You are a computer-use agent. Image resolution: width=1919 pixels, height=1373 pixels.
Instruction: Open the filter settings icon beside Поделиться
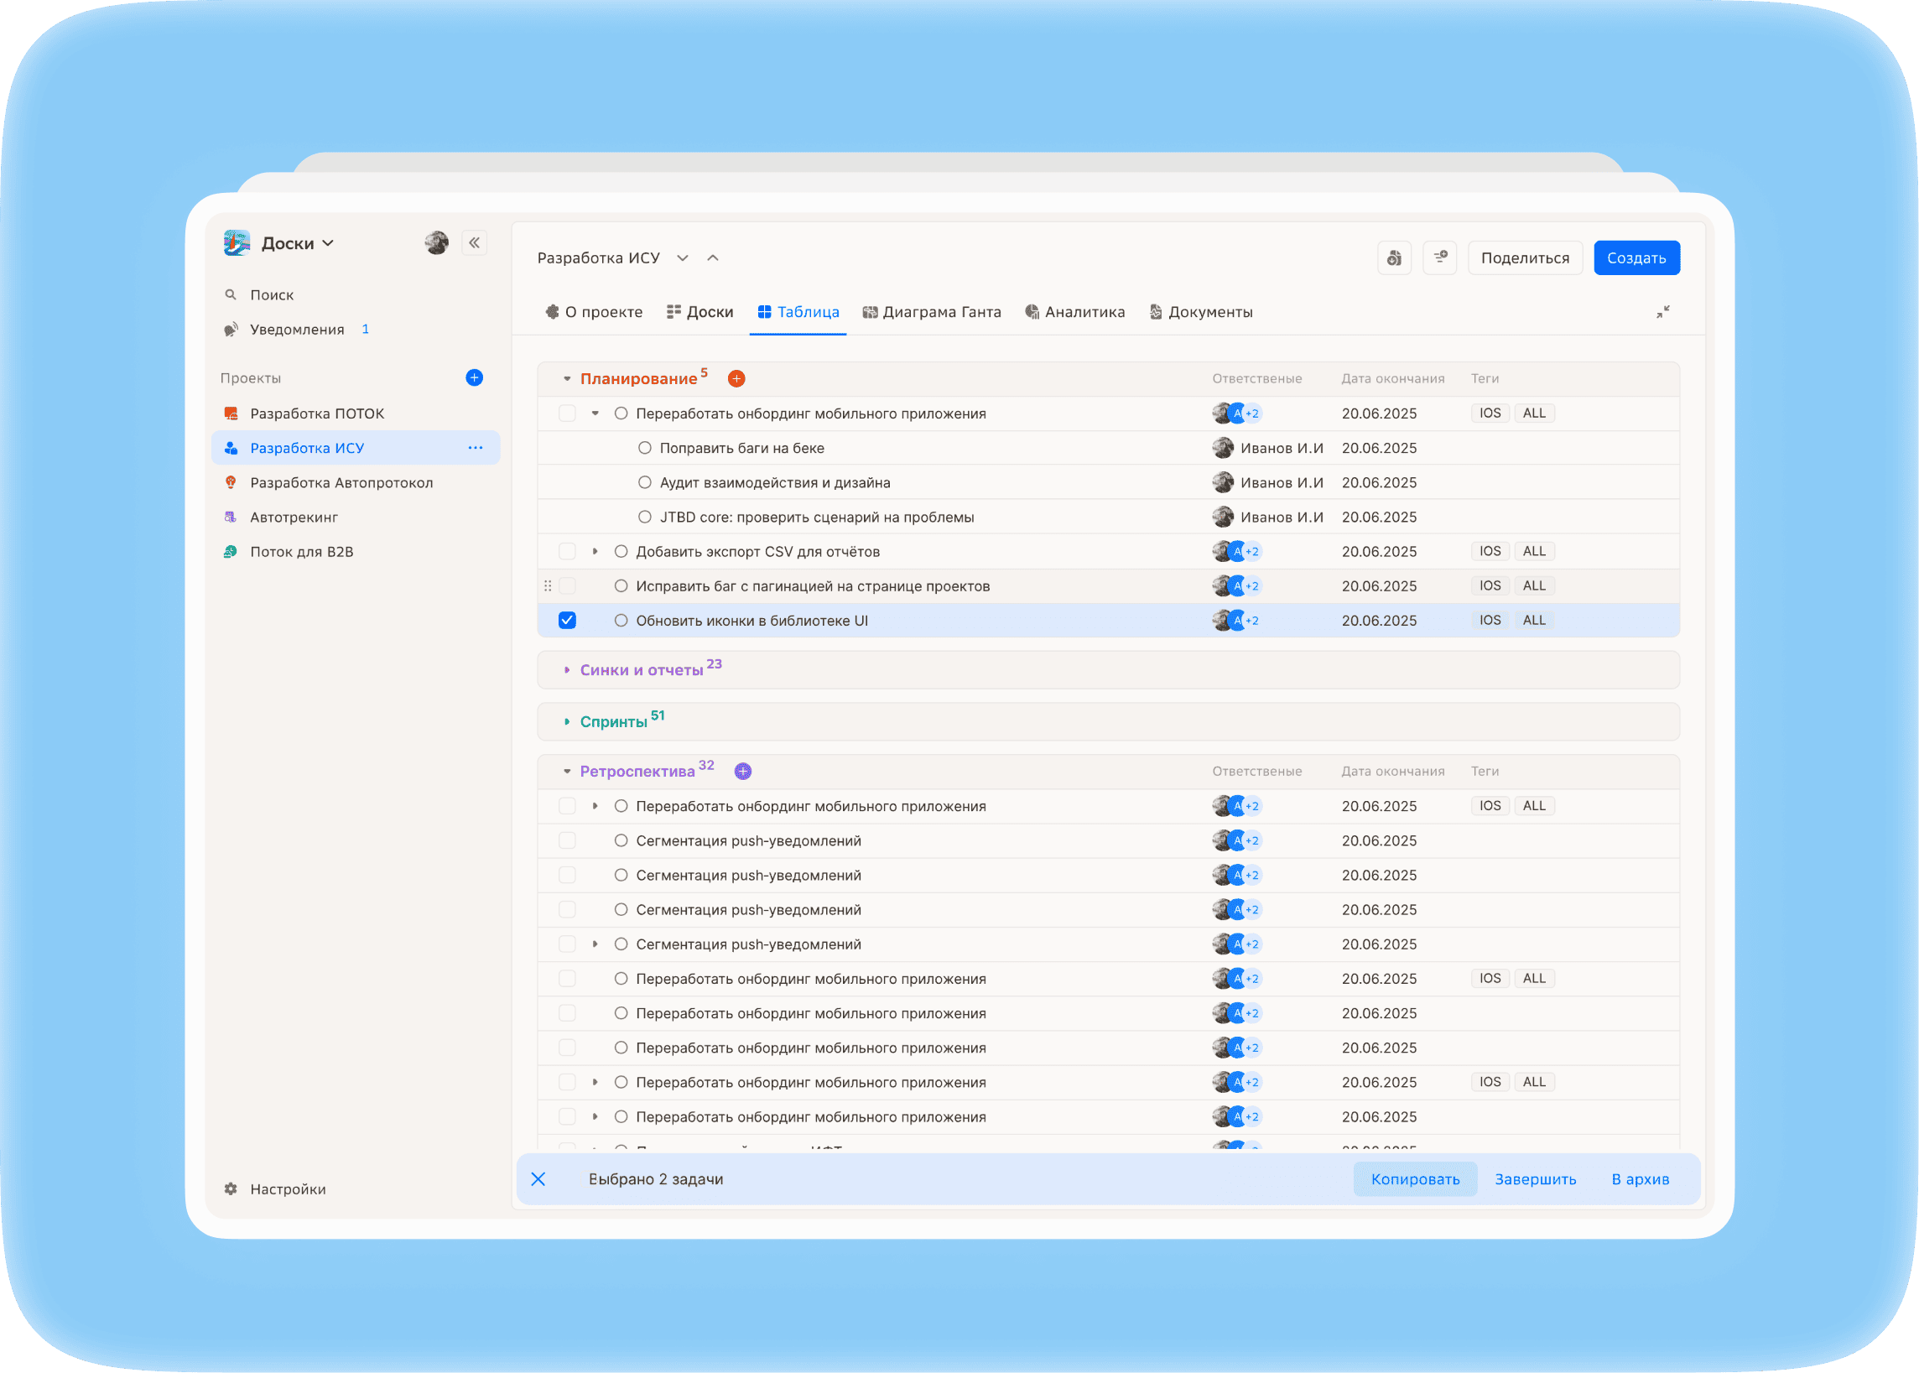[1440, 257]
